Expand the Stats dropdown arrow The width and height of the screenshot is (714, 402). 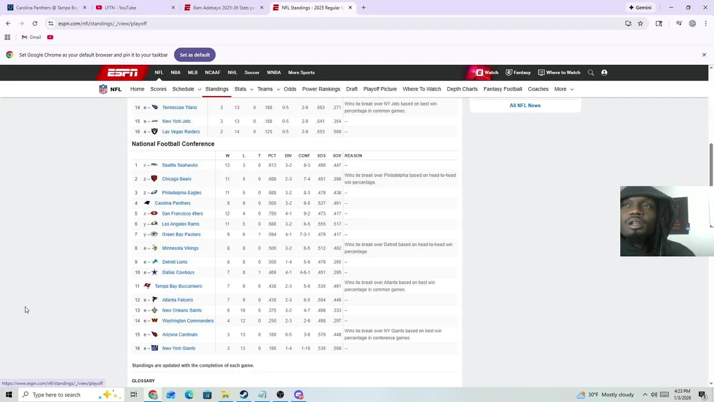pos(251,89)
